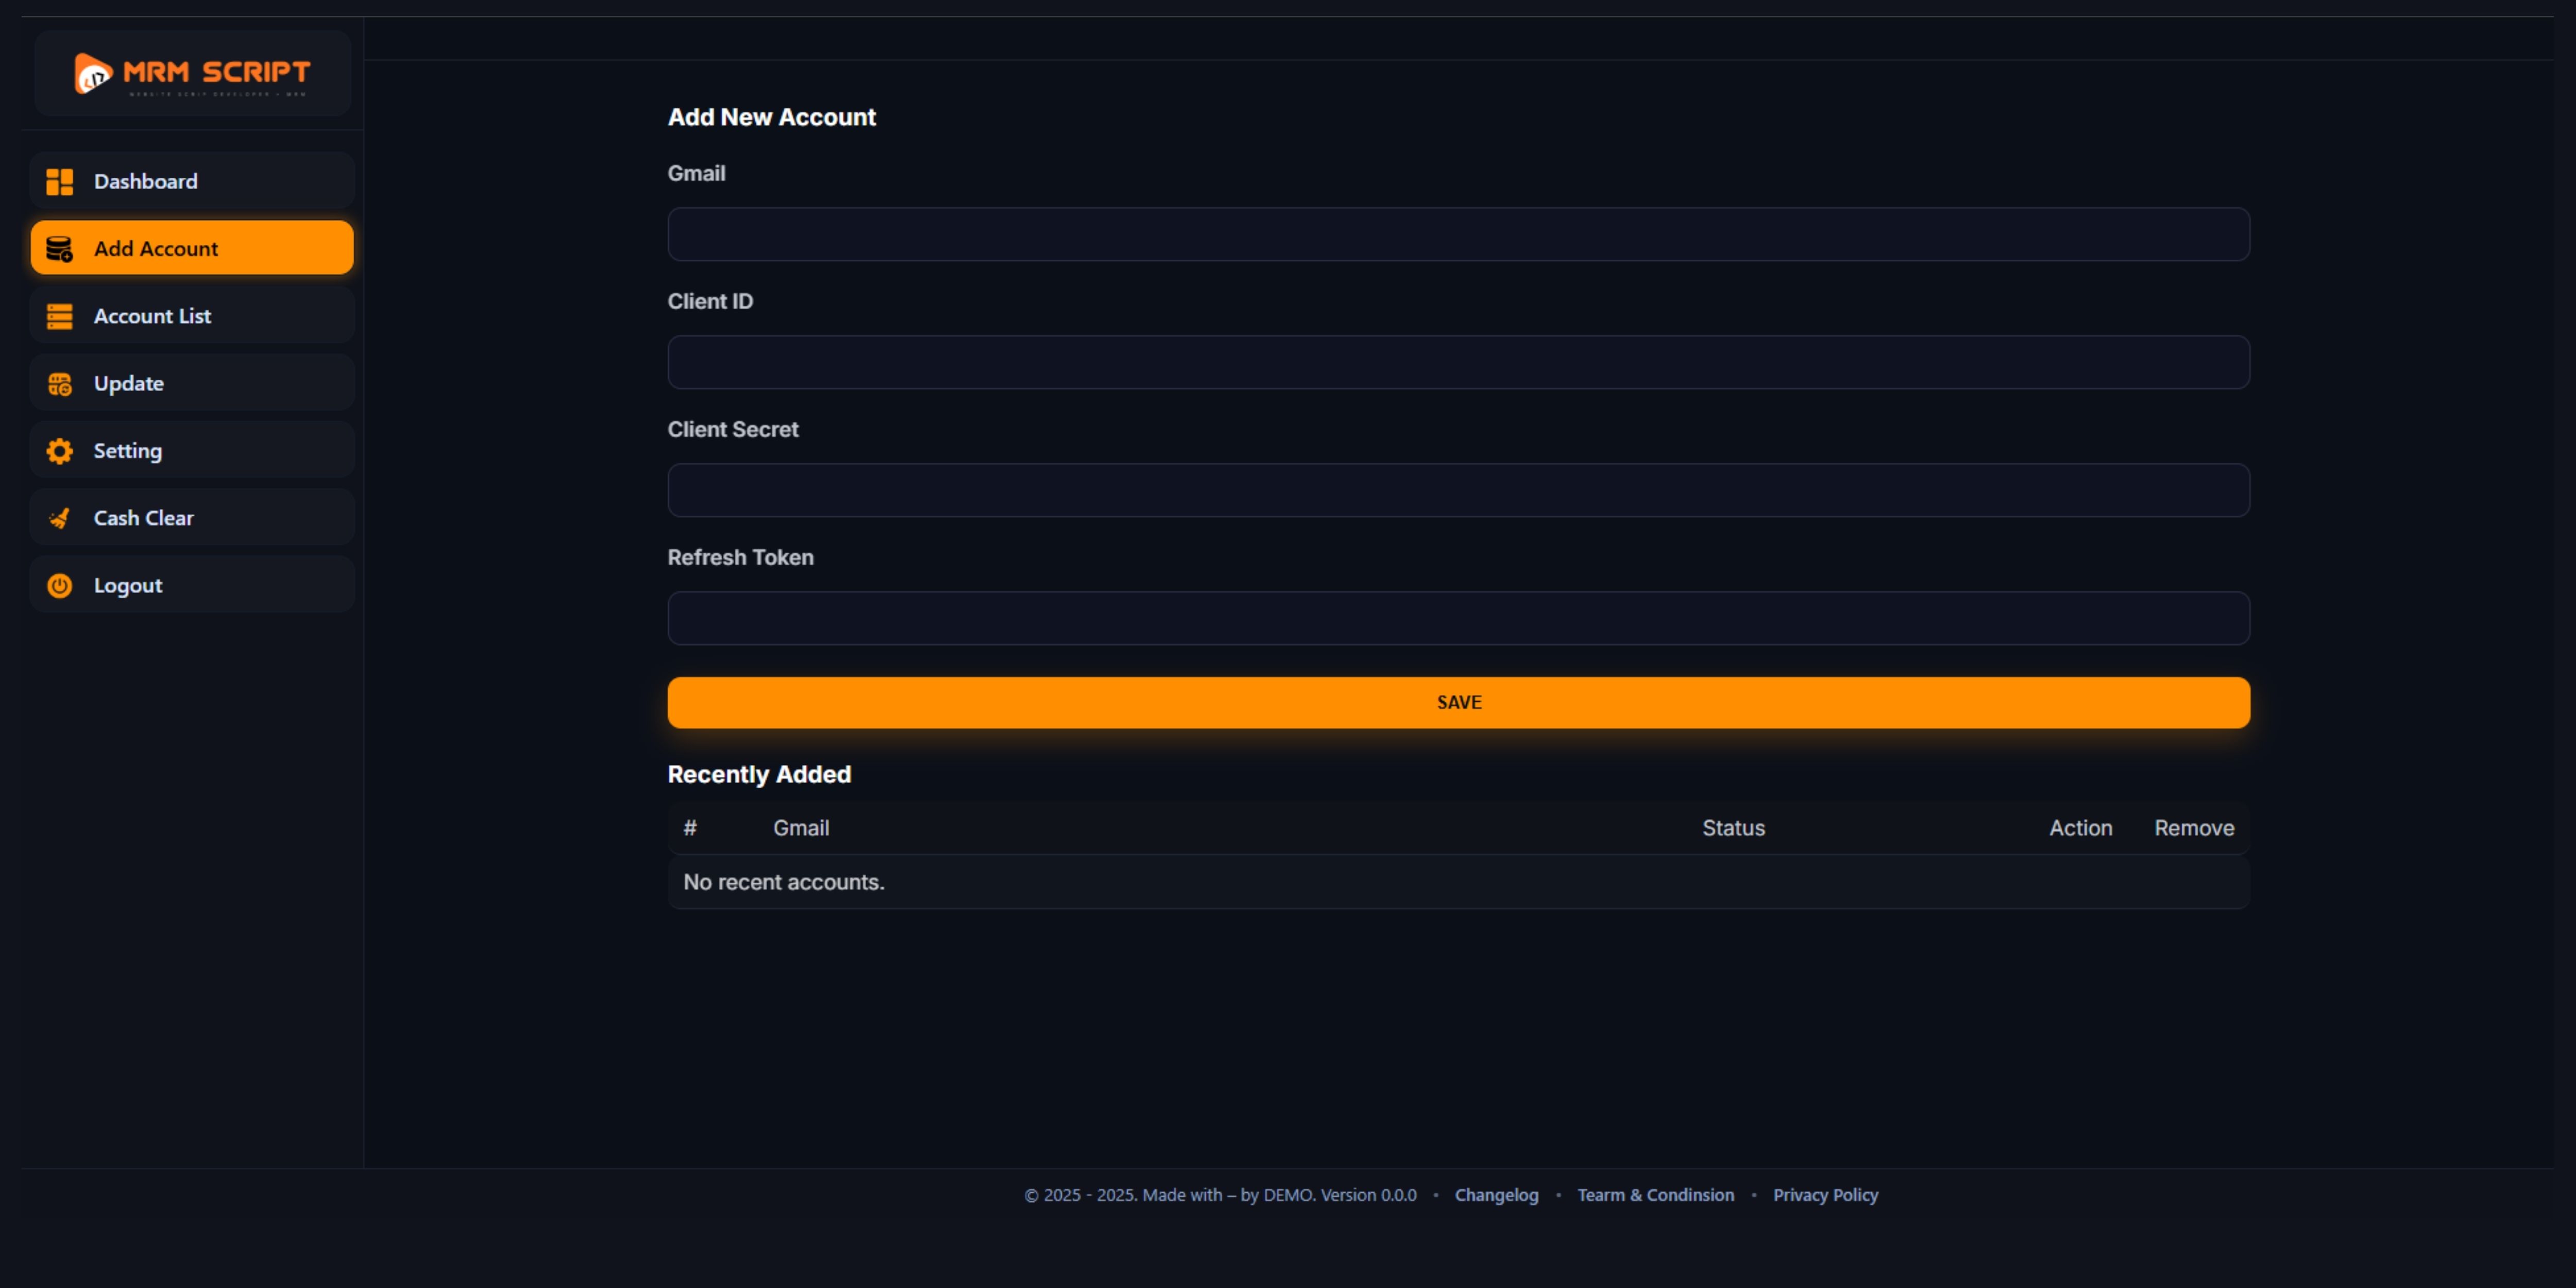This screenshot has width=2576, height=1288.
Task: Click the Setting gear icon
Action: pyautogui.click(x=60, y=451)
